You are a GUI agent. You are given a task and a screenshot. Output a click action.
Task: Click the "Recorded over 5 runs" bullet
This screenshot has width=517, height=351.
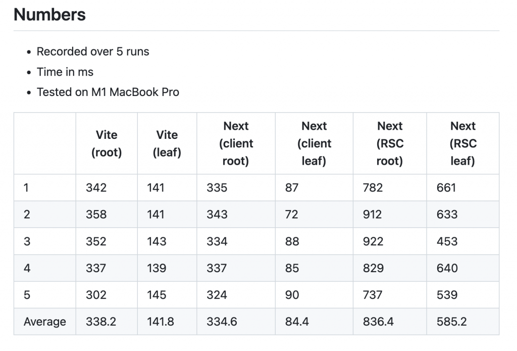coord(93,52)
